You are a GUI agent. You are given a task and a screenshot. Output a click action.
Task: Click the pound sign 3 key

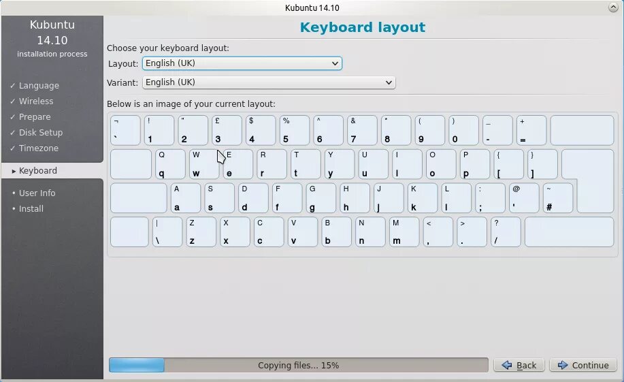point(227,130)
